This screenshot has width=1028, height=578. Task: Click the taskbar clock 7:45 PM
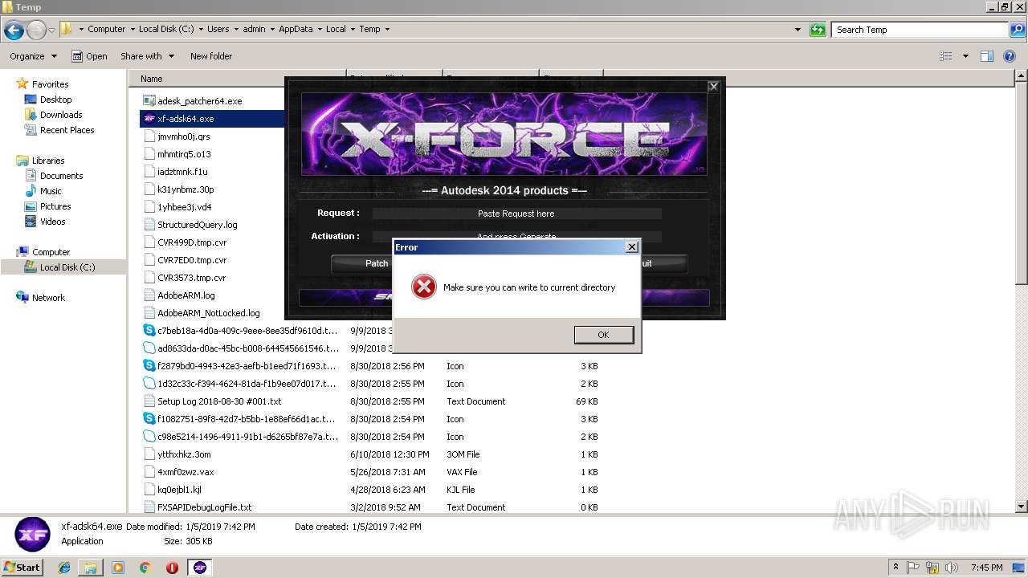(x=987, y=568)
